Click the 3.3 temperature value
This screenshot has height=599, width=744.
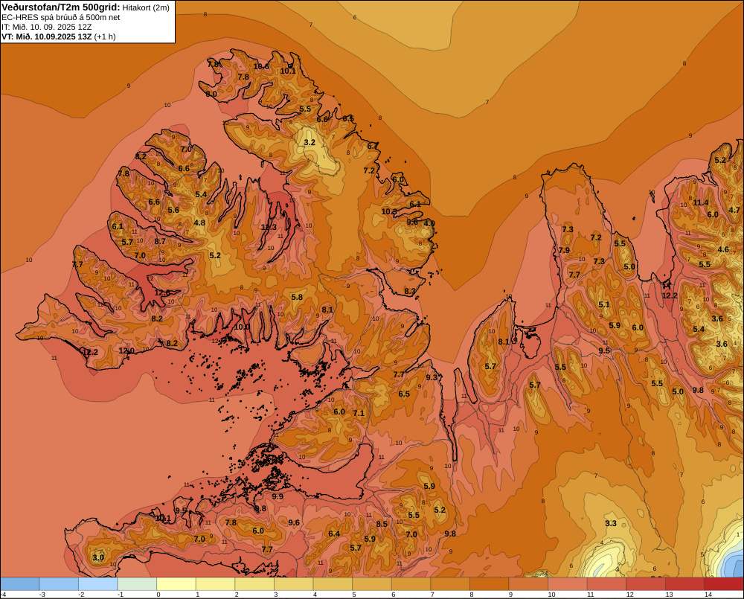[x=611, y=523]
